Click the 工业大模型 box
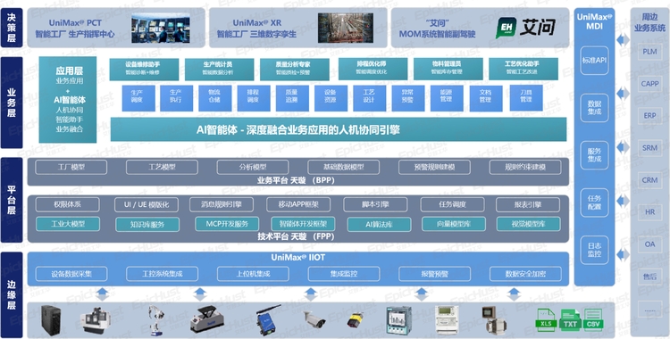This screenshot has width=670, height=339. click(68, 224)
